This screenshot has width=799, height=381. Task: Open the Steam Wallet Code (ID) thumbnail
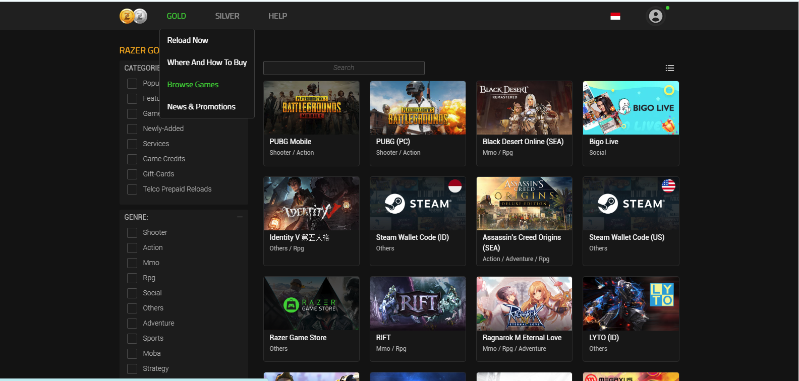(x=418, y=204)
